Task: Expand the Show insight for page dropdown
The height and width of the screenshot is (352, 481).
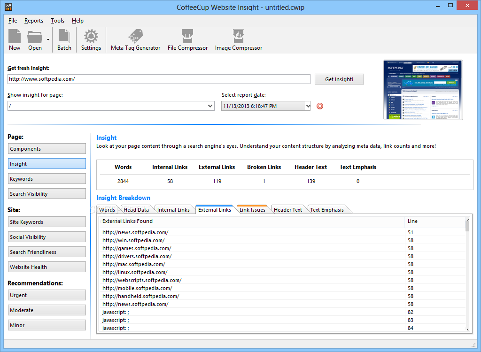Action: (210, 106)
